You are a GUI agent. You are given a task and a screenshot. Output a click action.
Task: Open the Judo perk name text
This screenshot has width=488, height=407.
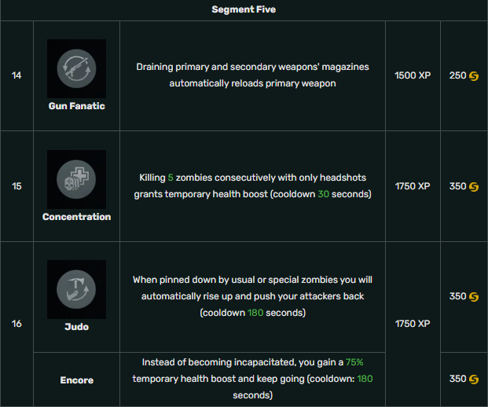[76, 327]
